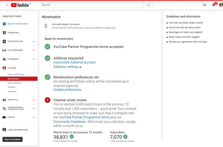Open the hamburger guide menu
The image size is (223, 147).
click(7, 5)
